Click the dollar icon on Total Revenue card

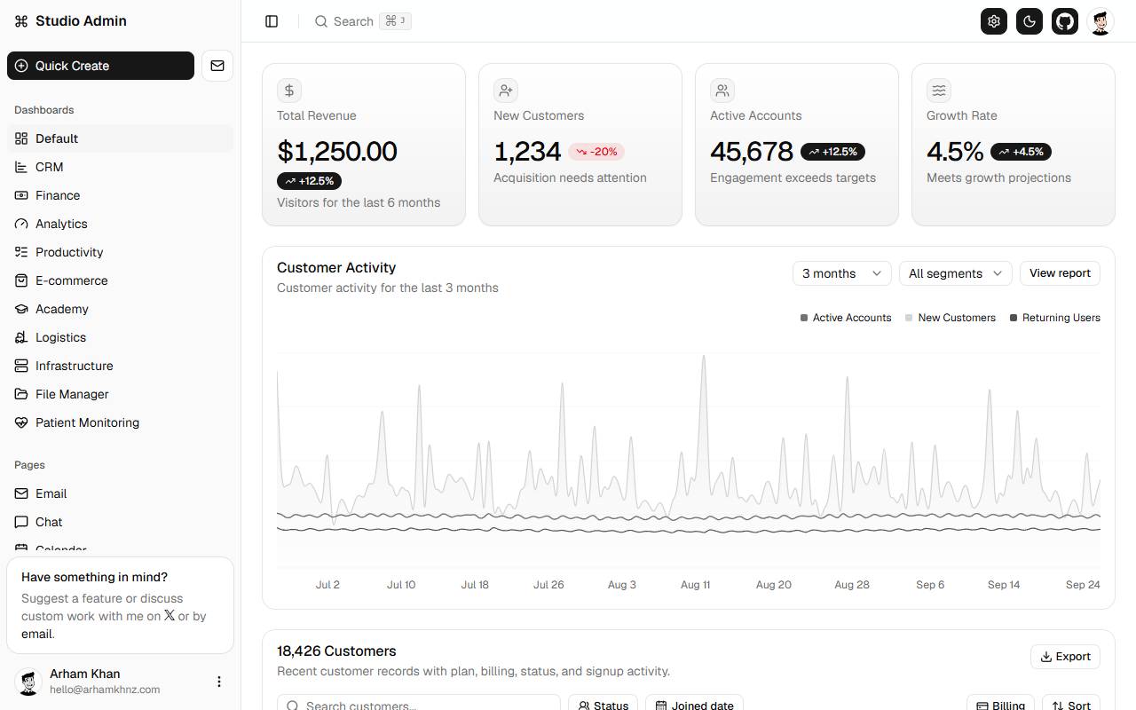pos(289,91)
